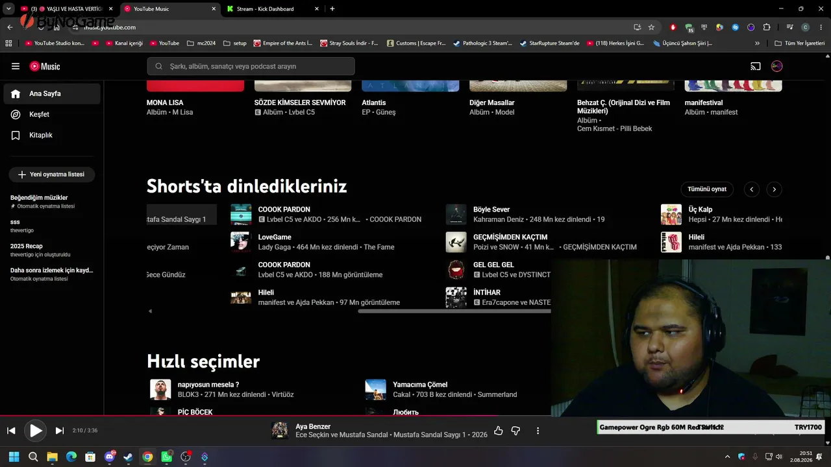
Task: Open Steam from the taskbar
Action: point(129,457)
